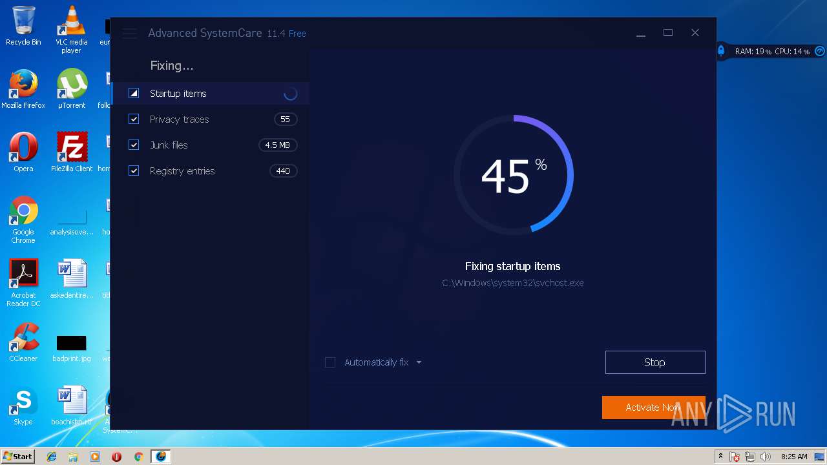Open the Opera taskbar icon
Screen dimensions: 827x465
[x=117, y=457]
